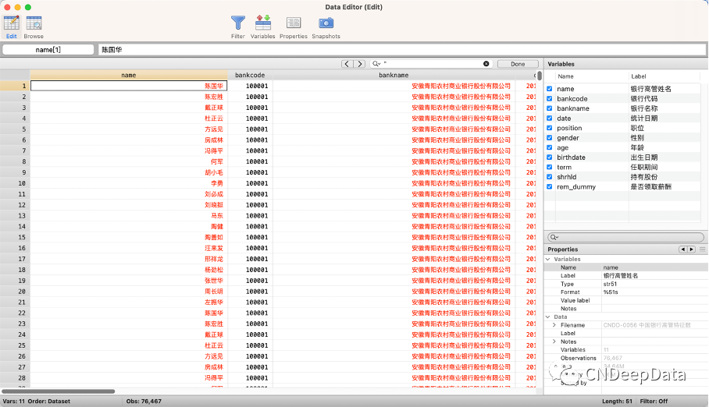
Task: Click name cell '马东' in row 13
Action: [129, 216]
